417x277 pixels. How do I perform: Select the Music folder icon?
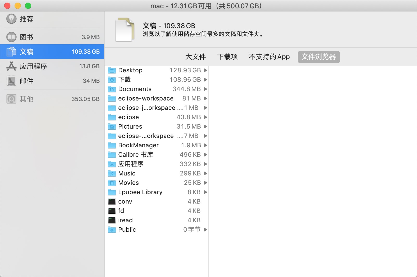click(x=112, y=173)
